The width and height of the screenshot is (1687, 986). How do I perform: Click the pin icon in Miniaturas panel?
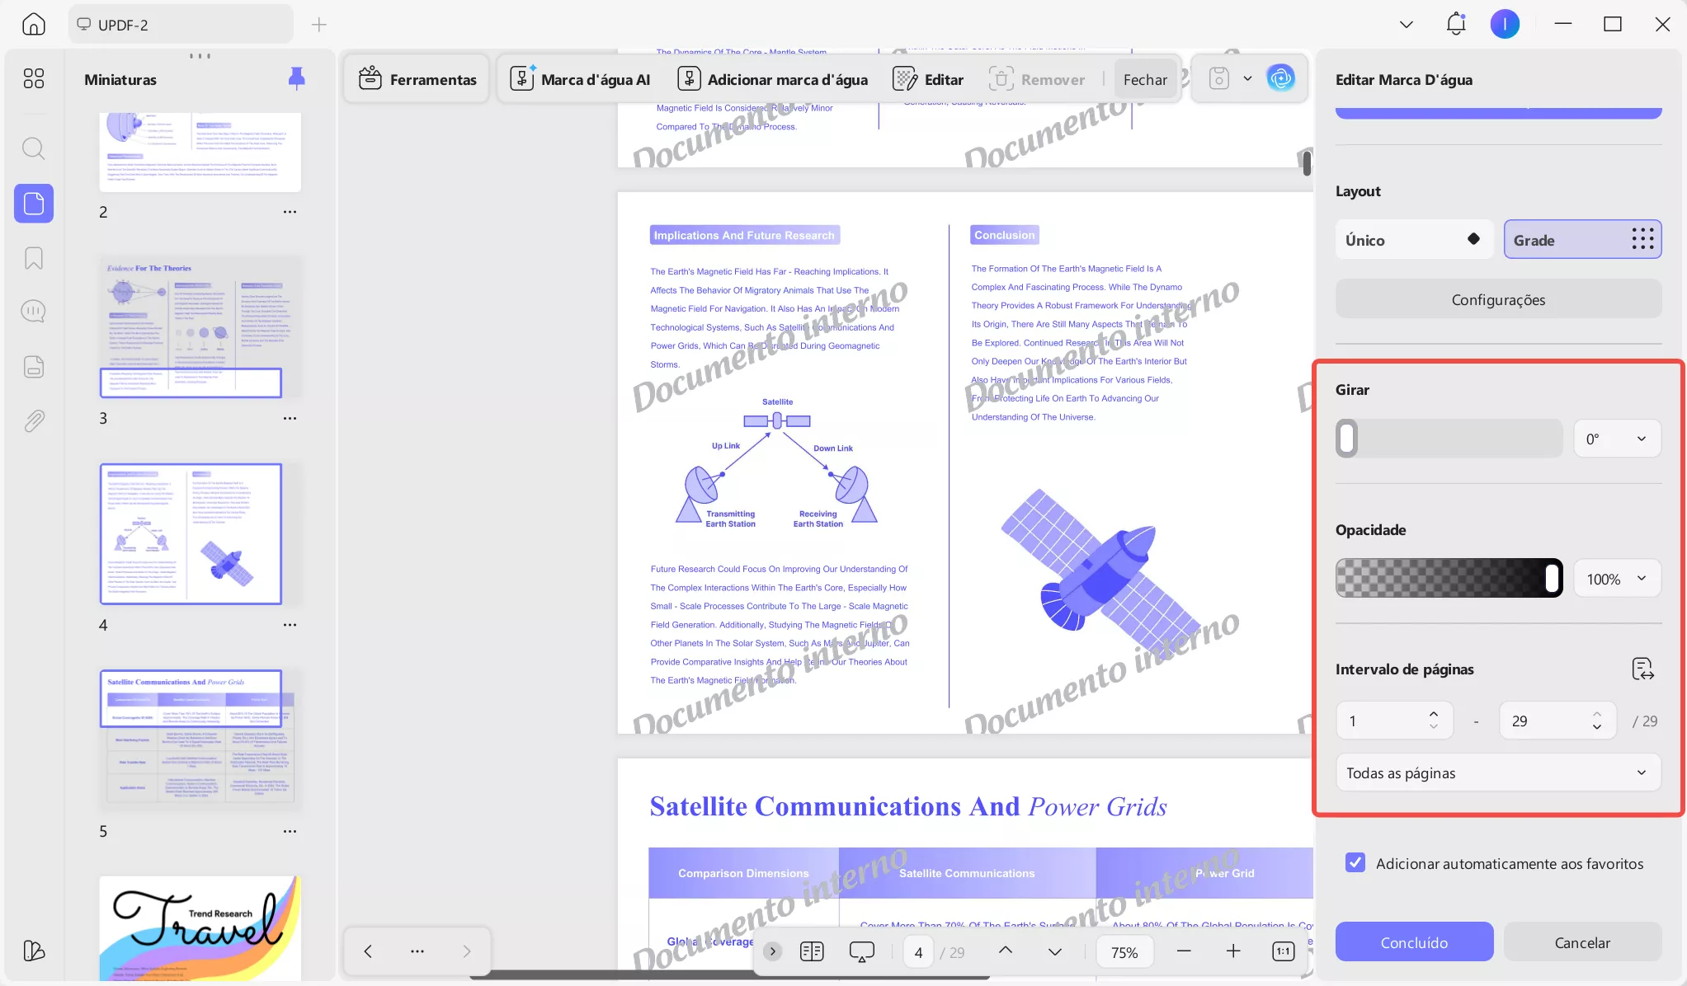tap(296, 79)
